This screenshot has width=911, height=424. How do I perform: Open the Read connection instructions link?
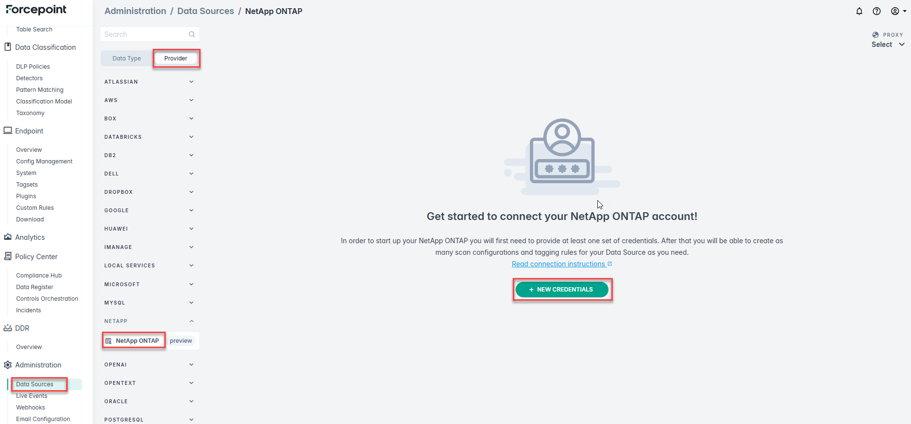562,264
